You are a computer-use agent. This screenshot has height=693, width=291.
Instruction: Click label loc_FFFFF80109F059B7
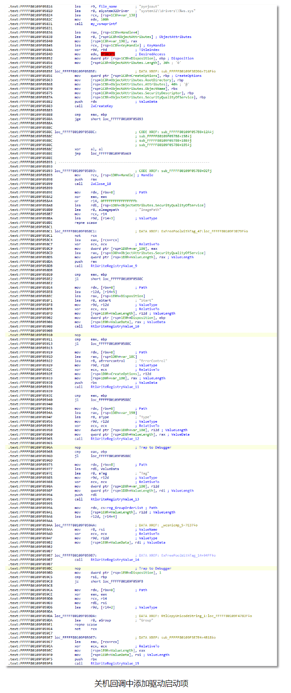(75, 555)
